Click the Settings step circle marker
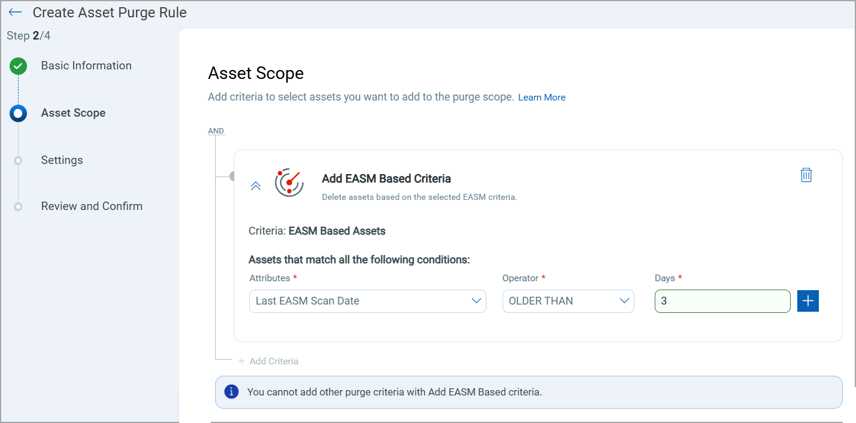 pos(18,160)
